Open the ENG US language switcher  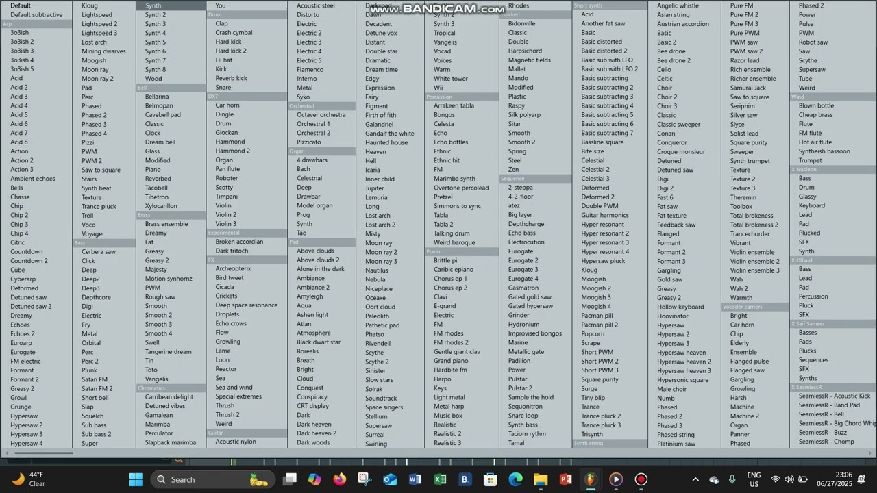[x=754, y=479]
